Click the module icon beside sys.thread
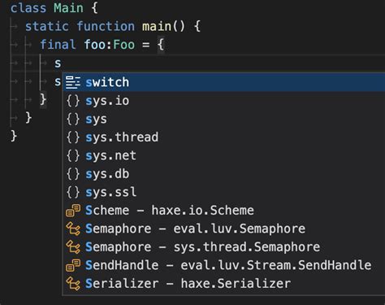 [73, 137]
